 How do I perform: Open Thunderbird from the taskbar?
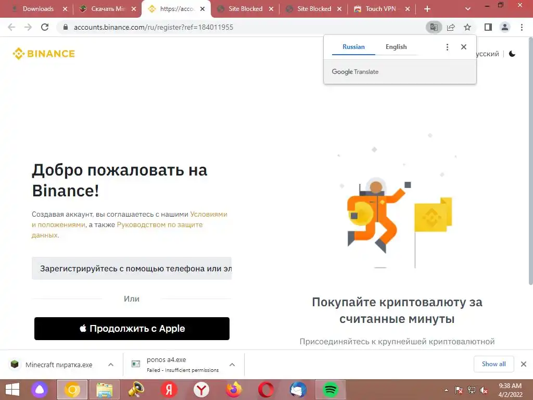click(x=298, y=390)
